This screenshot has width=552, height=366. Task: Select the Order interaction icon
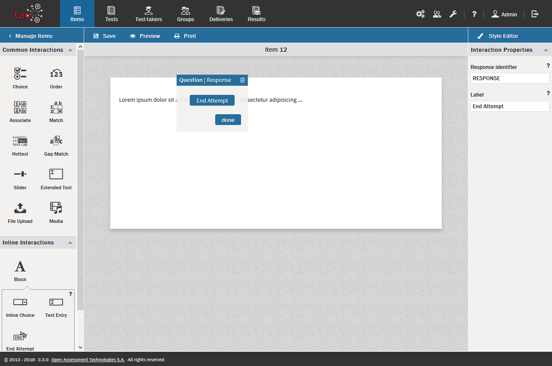coord(56,74)
